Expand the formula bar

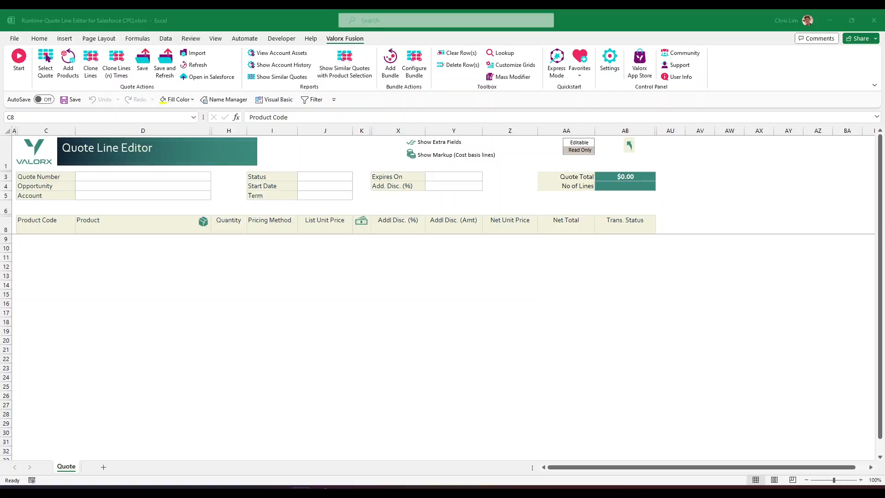876,117
